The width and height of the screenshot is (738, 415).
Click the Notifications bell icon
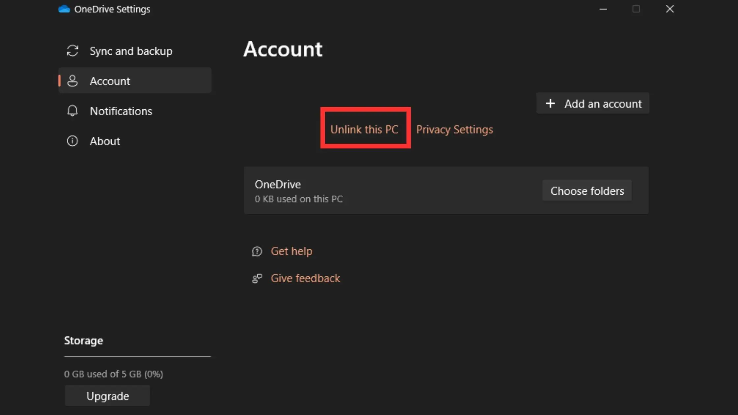click(x=72, y=111)
